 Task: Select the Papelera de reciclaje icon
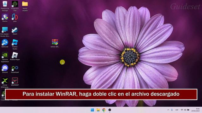click(x=5, y=6)
